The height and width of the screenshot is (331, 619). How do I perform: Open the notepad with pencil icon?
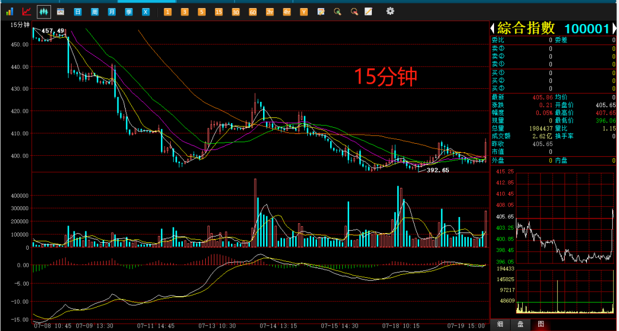(x=321, y=12)
